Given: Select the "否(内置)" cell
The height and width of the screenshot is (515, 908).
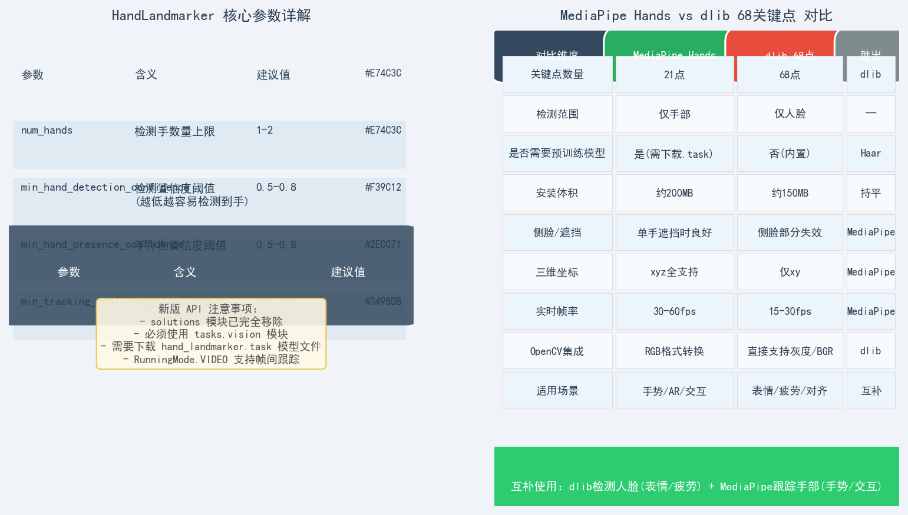Looking at the screenshot, I should [x=790, y=154].
